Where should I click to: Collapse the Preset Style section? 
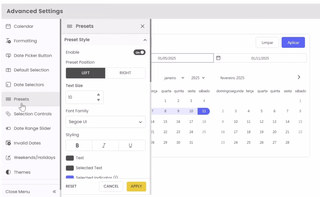[145, 40]
